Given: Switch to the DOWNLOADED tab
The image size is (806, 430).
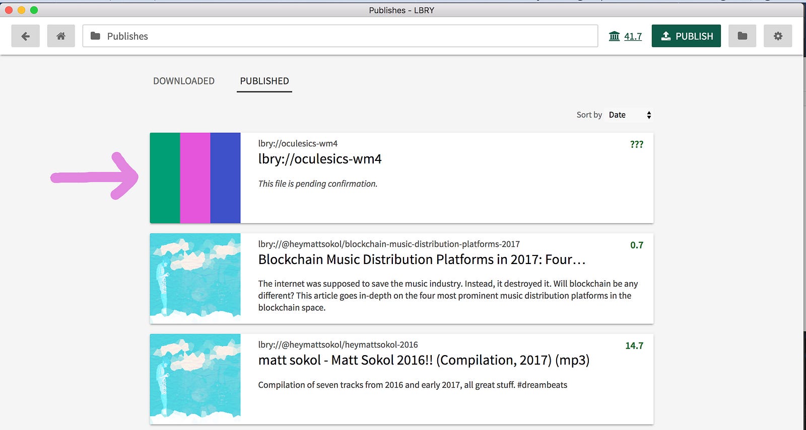Looking at the screenshot, I should pos(184,81).
